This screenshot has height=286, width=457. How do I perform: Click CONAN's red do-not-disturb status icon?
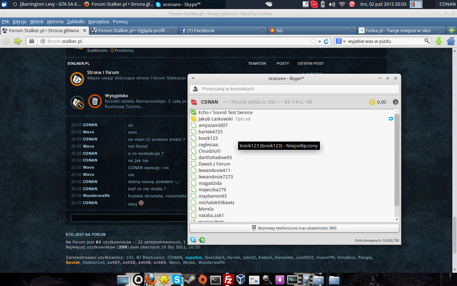pos(194,102)
